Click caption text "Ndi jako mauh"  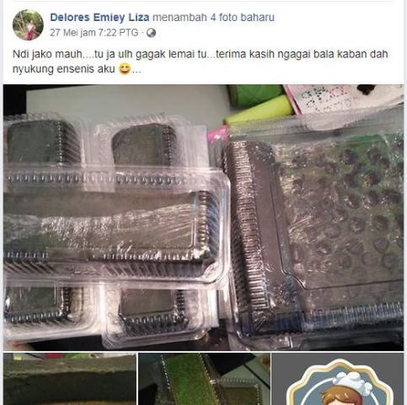pyautogui.click(x=48, y=54)
